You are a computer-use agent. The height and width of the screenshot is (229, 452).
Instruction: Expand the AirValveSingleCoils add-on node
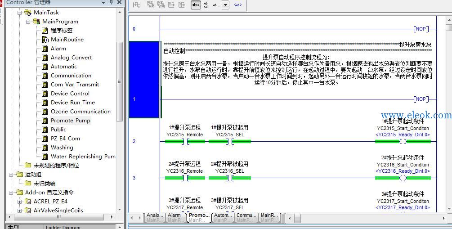(x=20, y=210)
